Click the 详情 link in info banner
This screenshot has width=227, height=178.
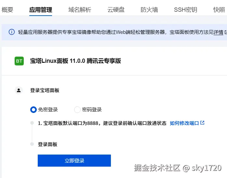[218, 32]
